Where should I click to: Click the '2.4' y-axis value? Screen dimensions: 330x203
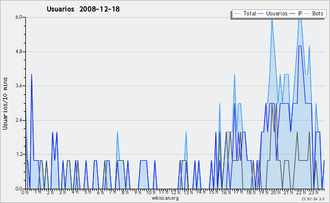coord(19,120)
